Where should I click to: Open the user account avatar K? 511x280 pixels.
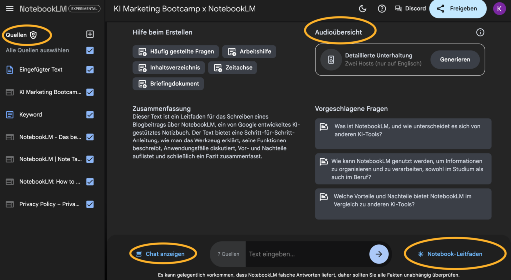[499, 9]
